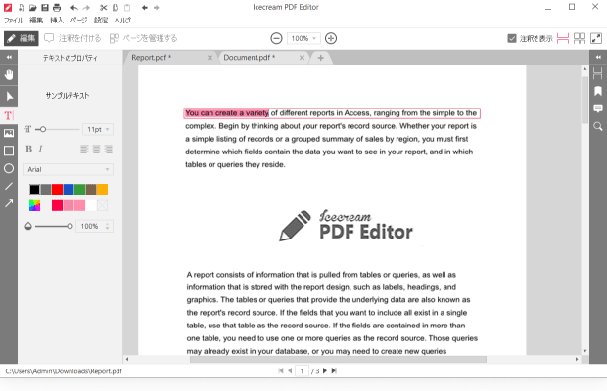
Task: Switch to ページを管理する manage pages mode
Action: tap(143, 38)
